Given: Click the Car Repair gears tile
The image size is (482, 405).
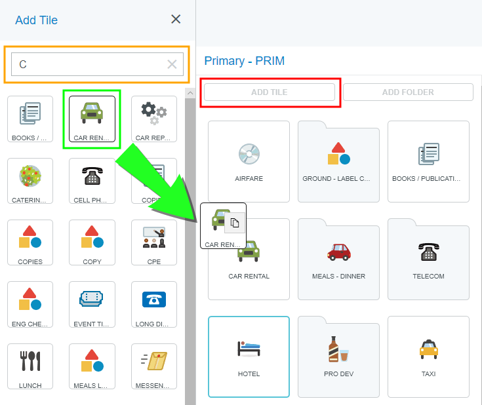Looking at the screenshot, I should pyautogui.click(x=153, y=119).
